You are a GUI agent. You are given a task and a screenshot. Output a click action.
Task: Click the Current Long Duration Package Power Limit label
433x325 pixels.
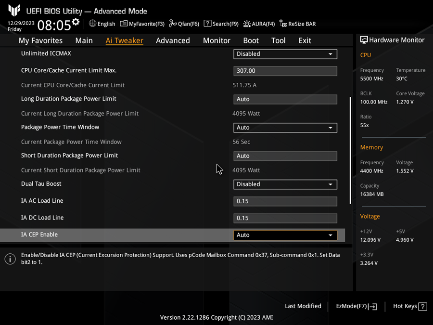(80, 114)
